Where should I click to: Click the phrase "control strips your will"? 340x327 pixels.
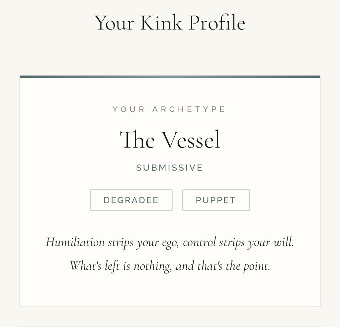[238, 242]
